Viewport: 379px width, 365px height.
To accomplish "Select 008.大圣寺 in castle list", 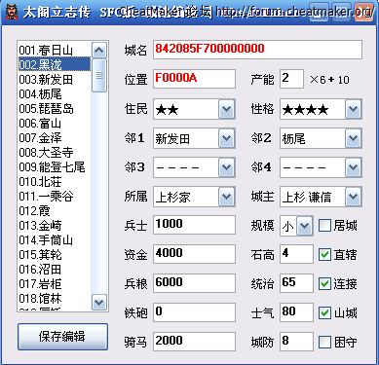I will click(x=55, y=152).
